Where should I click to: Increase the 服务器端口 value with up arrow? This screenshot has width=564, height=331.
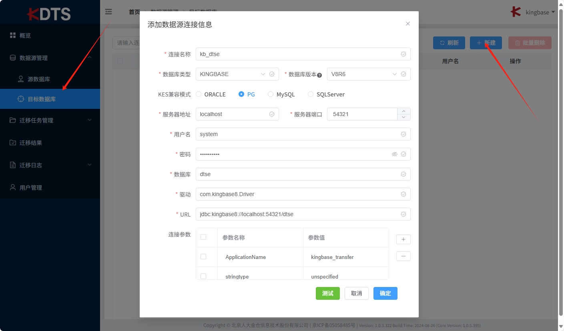(x=403, y=111)
